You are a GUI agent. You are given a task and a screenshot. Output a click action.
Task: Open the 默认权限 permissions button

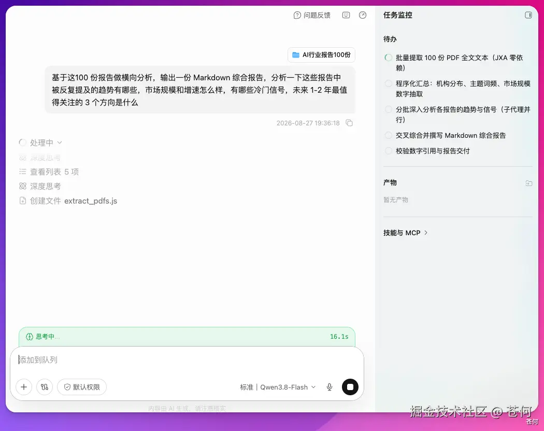pos(82,387)
